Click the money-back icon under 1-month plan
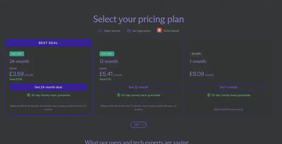Screen dimensions: 282x144 [209, 95]
